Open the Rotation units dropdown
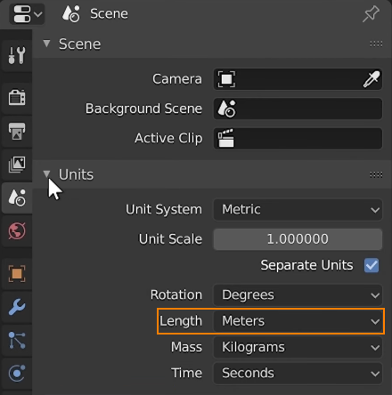Screen dimensions: 392x395 click(298, 295)
